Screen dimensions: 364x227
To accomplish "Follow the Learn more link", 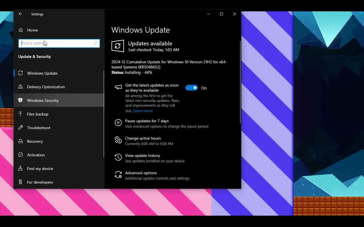I will [143, 111].
